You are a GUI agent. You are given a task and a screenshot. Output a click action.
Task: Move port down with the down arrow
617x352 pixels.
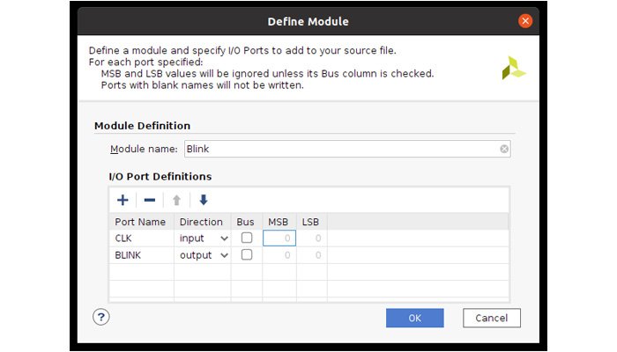click(203, 200)
